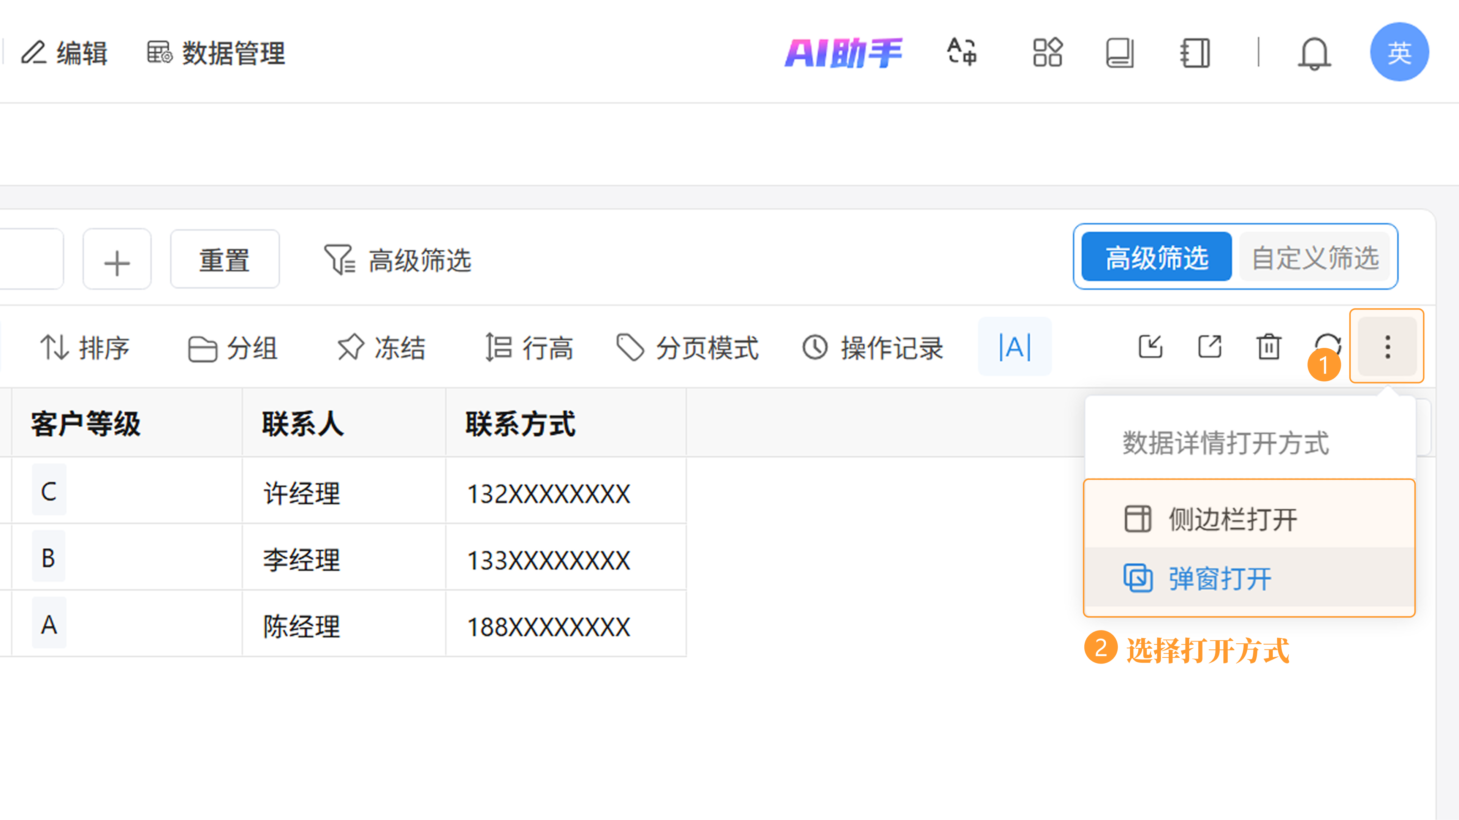The height and width of the screenshot is (820, 1459).
Task: Open the notification bell
Action: click(x=1313, y=53)
